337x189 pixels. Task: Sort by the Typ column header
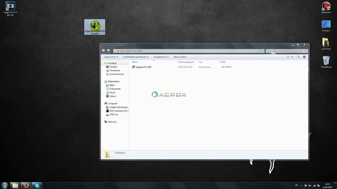click(x=200, y=62)
